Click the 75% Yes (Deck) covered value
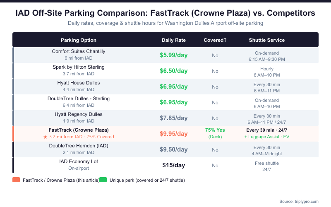Viewport: 331px width, 207px height. tap(215, 133)
